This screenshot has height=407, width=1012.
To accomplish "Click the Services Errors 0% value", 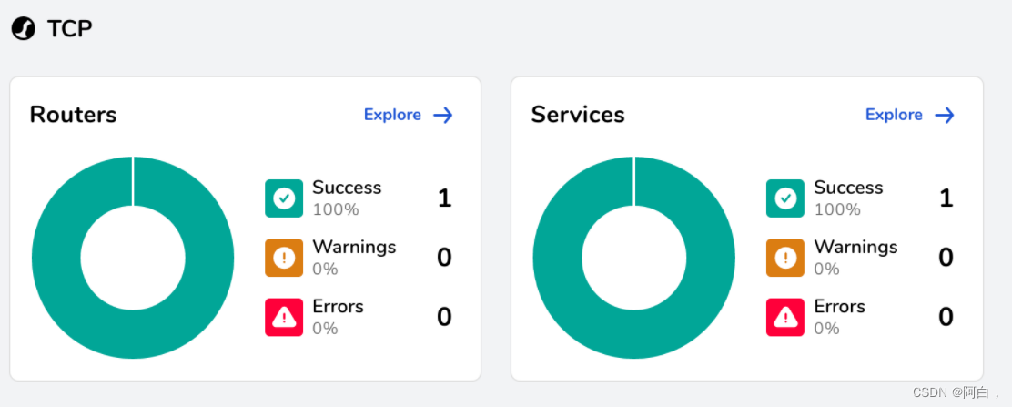I will [826, 329].
